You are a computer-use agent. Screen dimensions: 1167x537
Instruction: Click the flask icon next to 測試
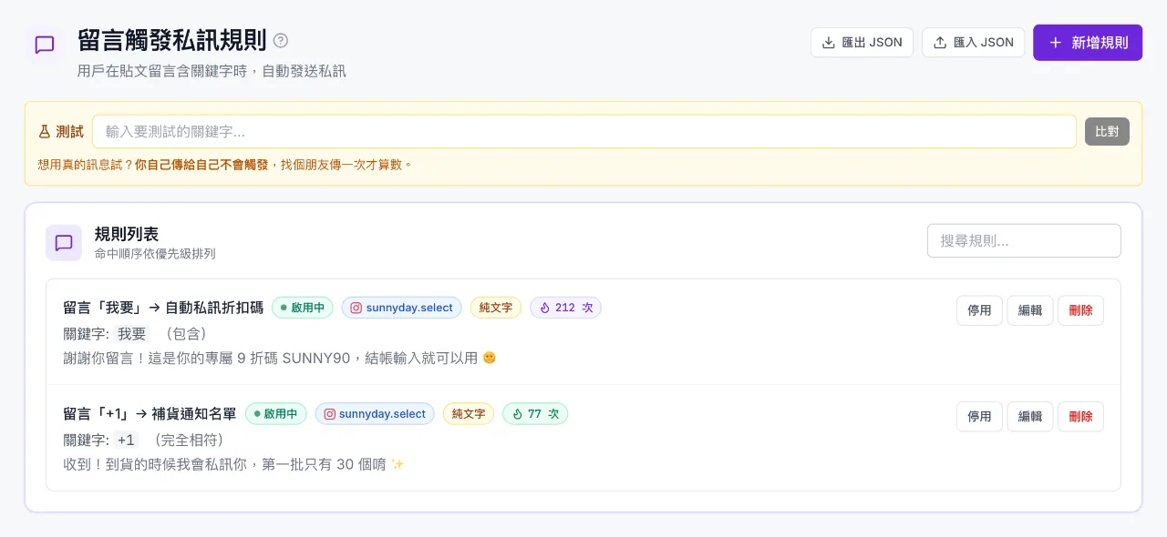(44, 131)
